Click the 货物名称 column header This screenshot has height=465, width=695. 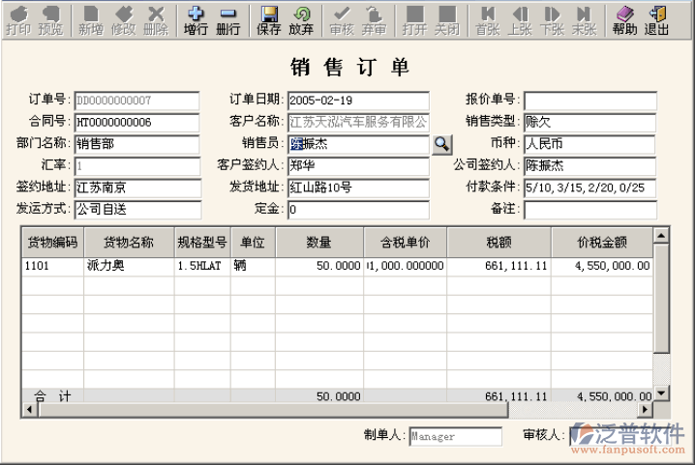tap(128, 243)
